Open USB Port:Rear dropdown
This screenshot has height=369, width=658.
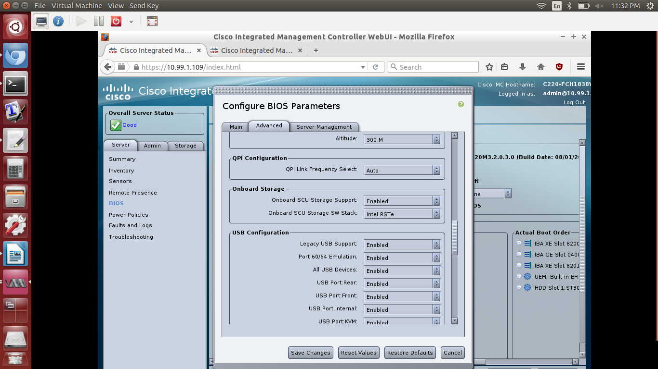click(x=402, y=283)
